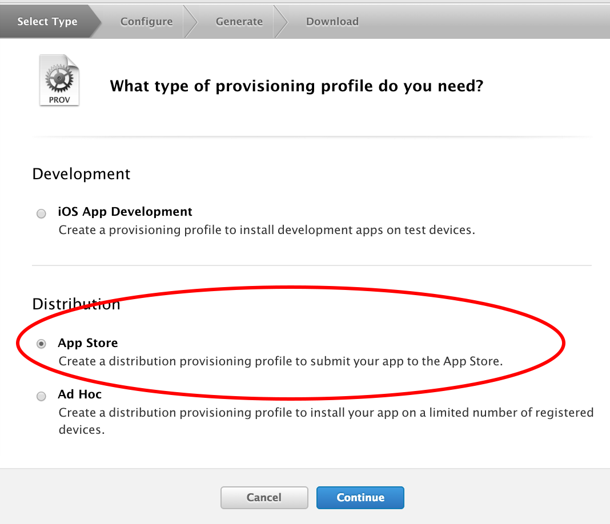
Task: Select the iOS App Development radio button
Action: (x=41, y=213)
